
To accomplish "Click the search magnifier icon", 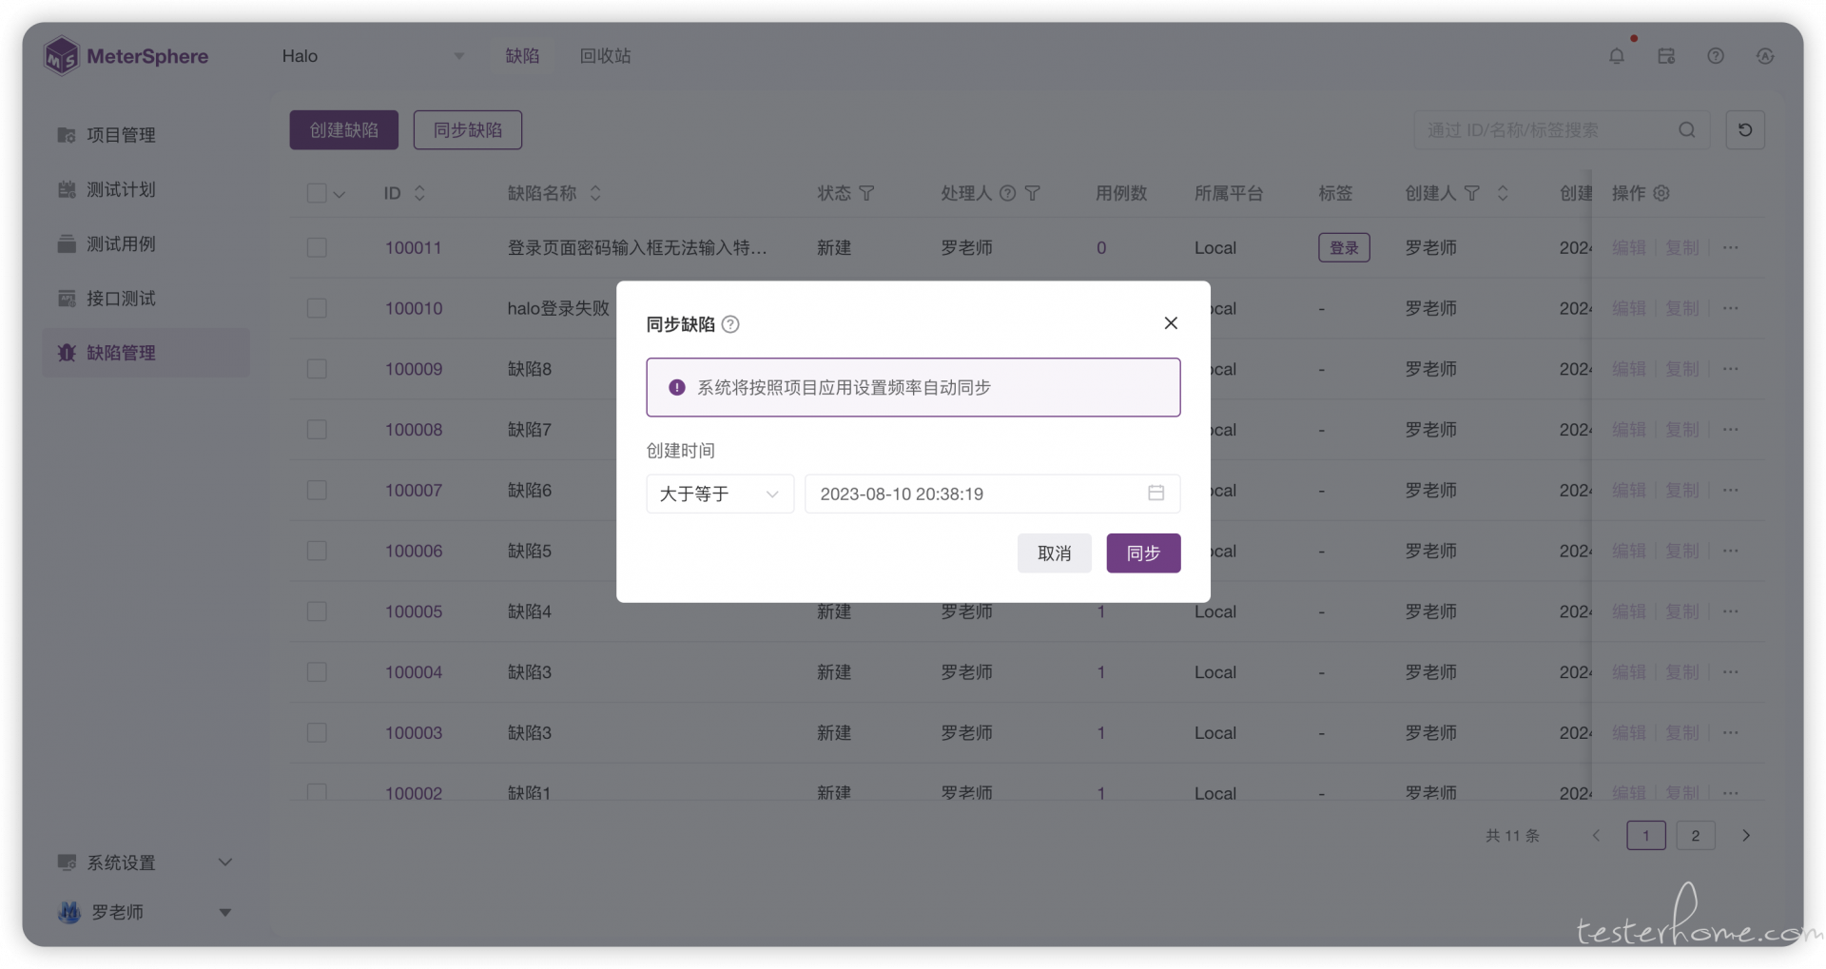I will [1687, 130].
